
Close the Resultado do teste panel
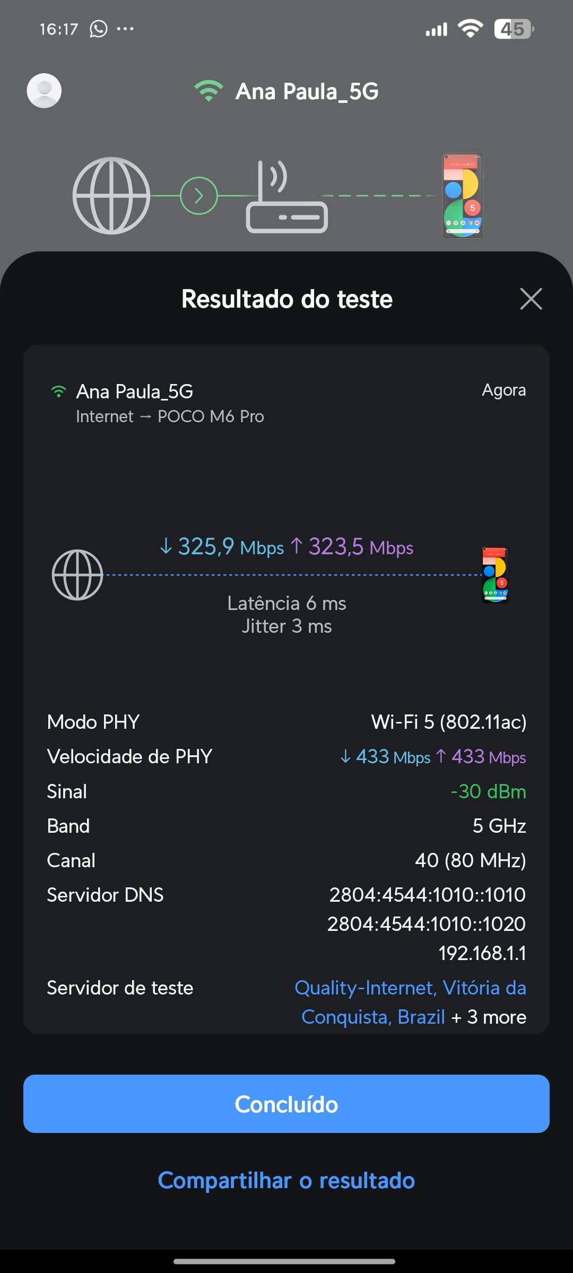[x=531, y=299]
